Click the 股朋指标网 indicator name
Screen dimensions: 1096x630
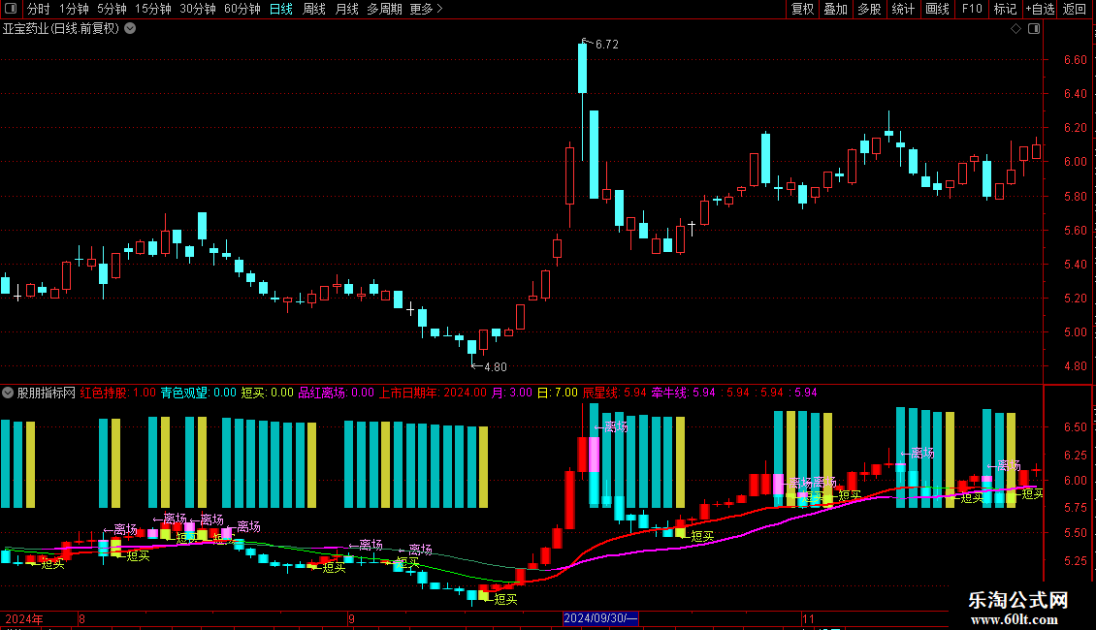[47, 393]
